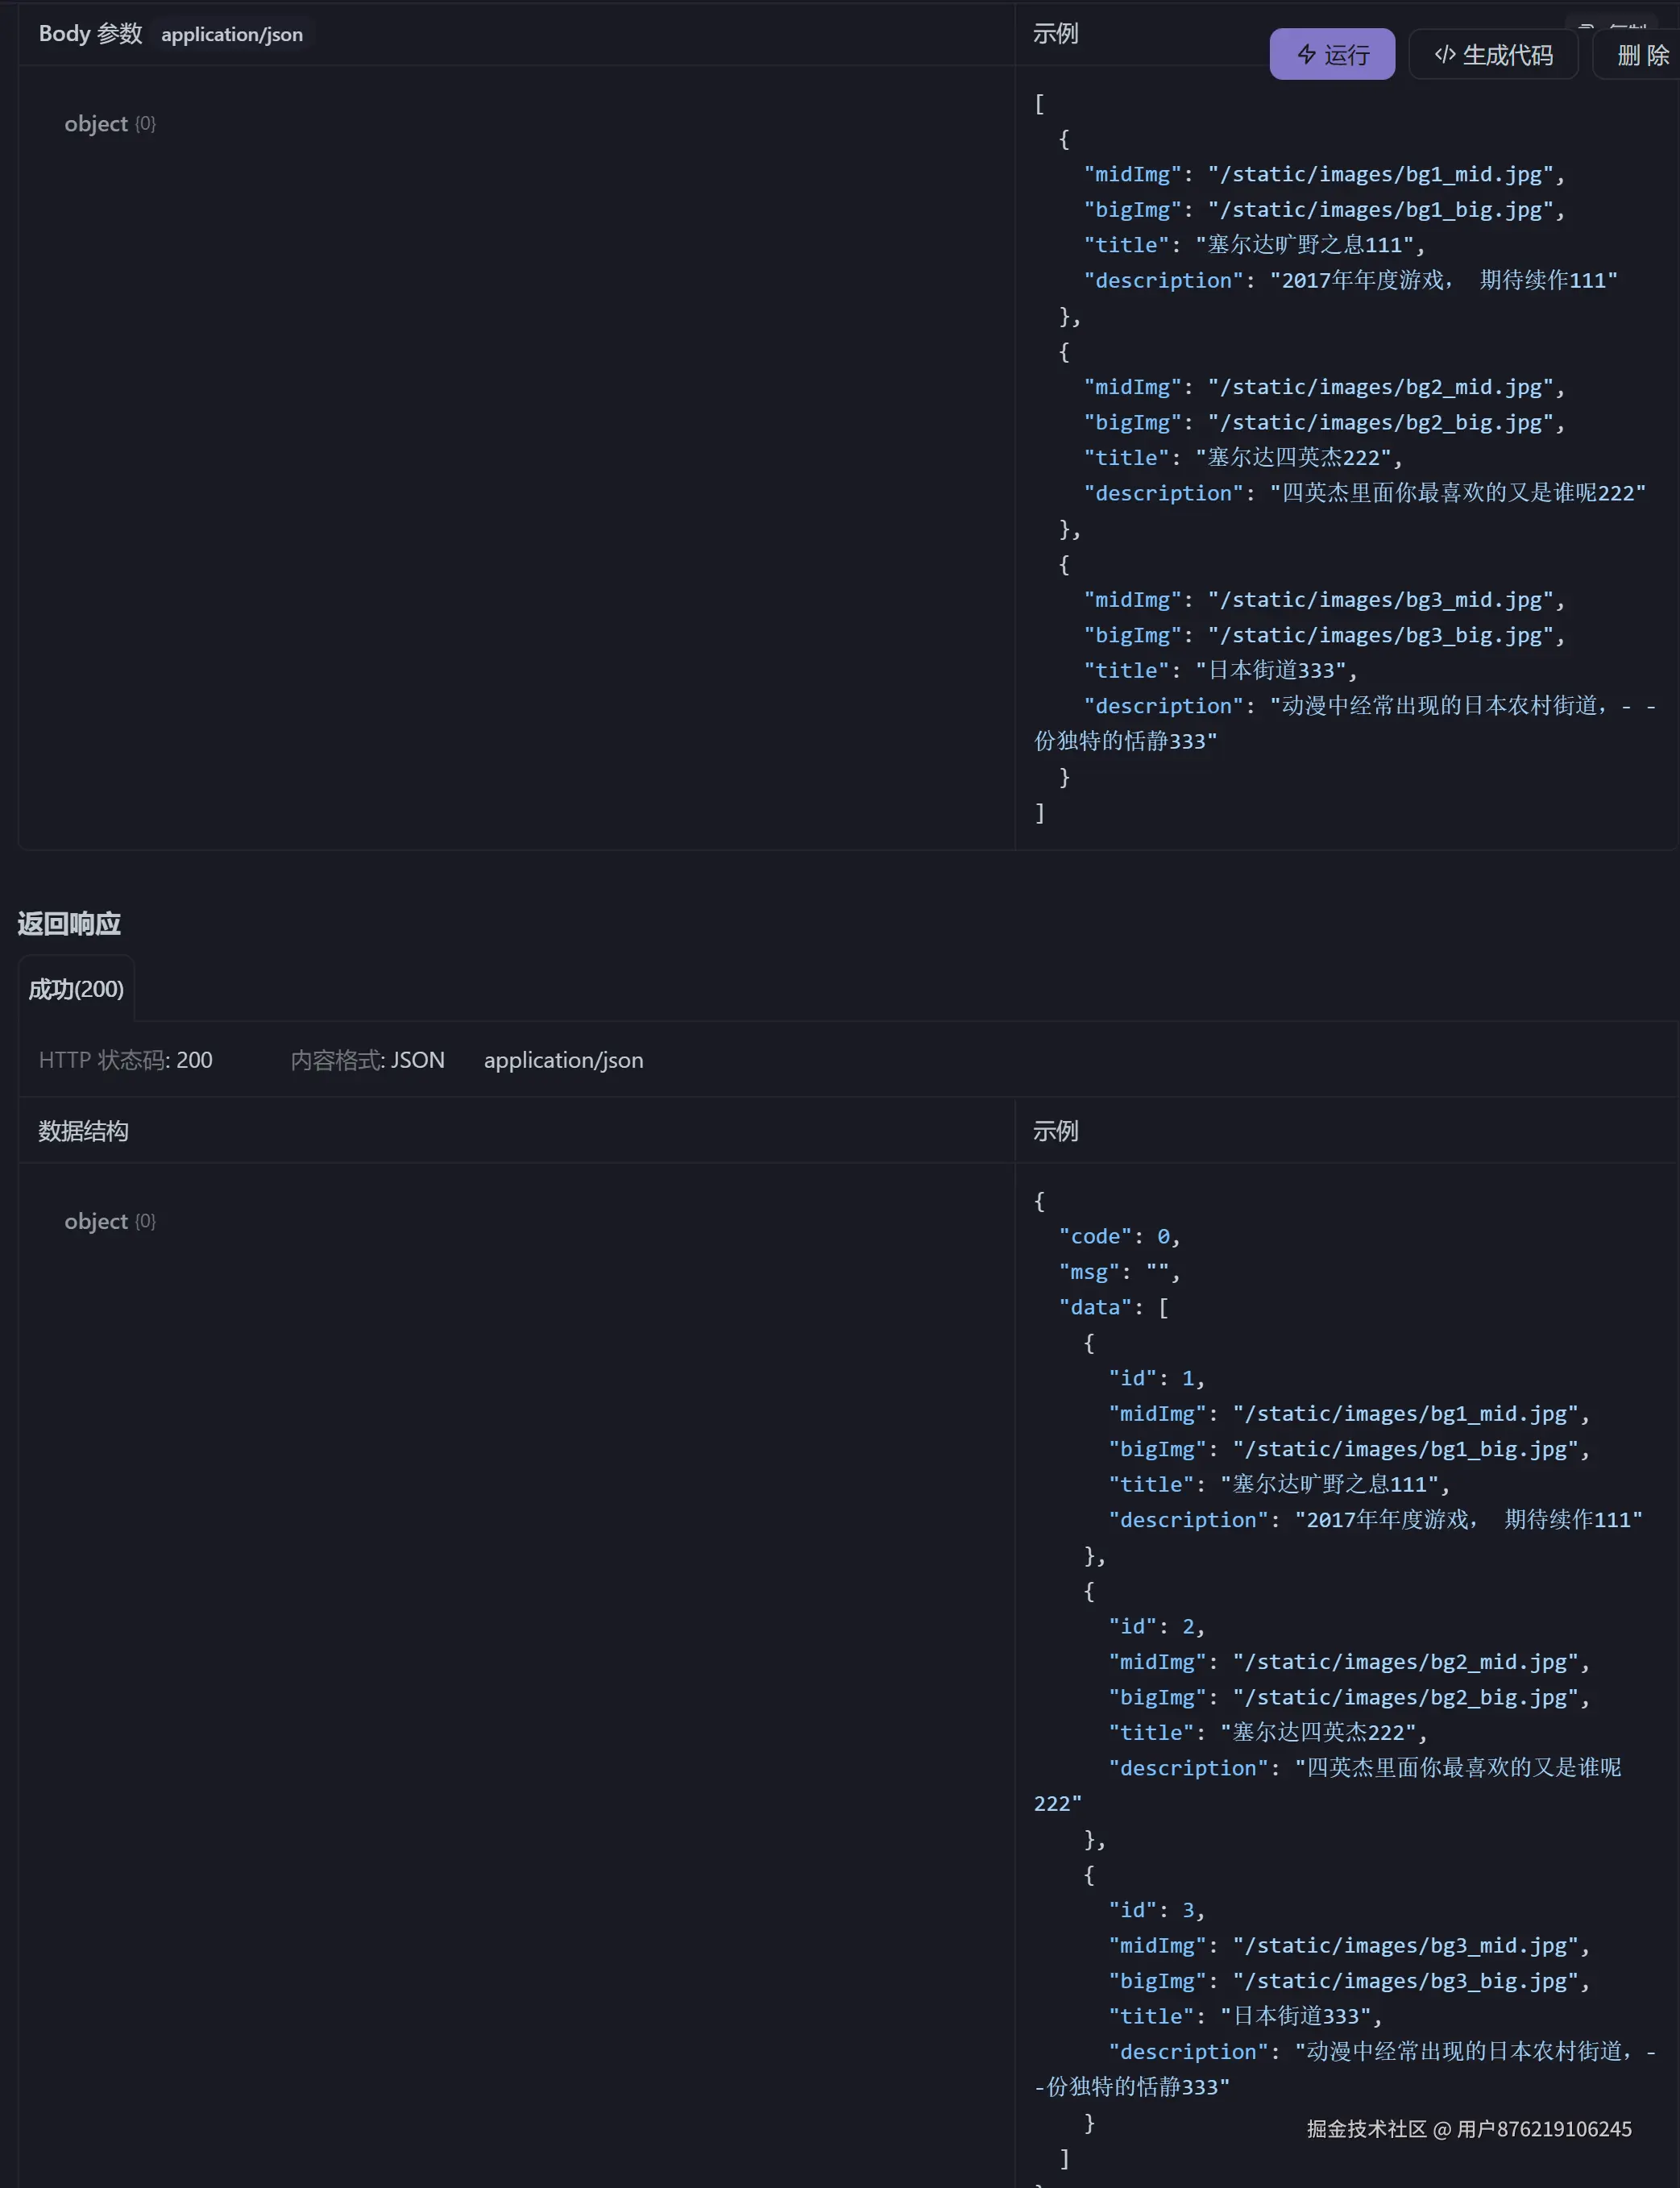Click the 数据结构 column header

coord(83,1131)
